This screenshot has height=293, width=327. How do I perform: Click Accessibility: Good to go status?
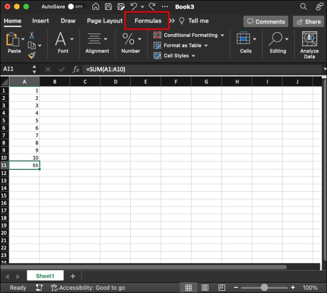[x=88, y=288]
